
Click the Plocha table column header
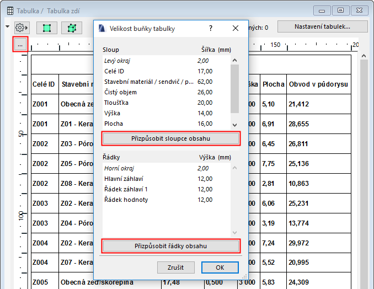[273, 84]
